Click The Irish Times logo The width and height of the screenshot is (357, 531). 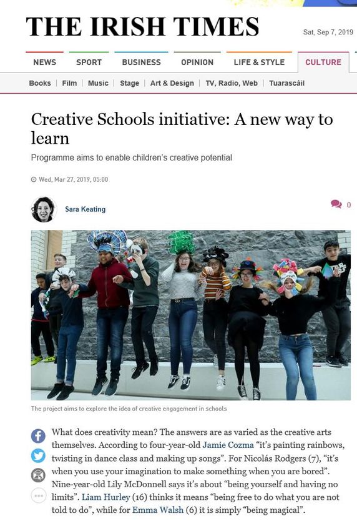tap(142, 26)
